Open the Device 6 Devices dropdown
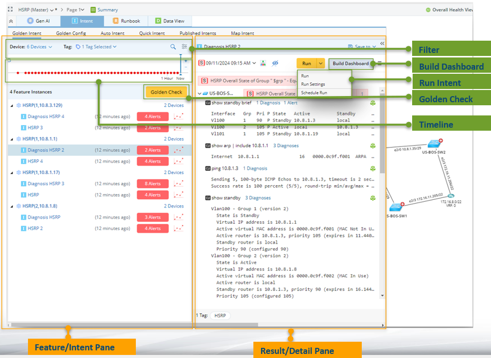 click(39, 47)
